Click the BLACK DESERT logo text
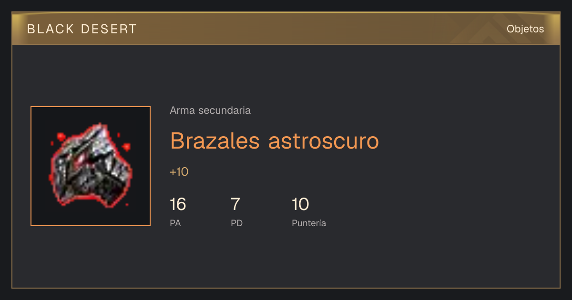572x300 pixels. click(82, 29)
